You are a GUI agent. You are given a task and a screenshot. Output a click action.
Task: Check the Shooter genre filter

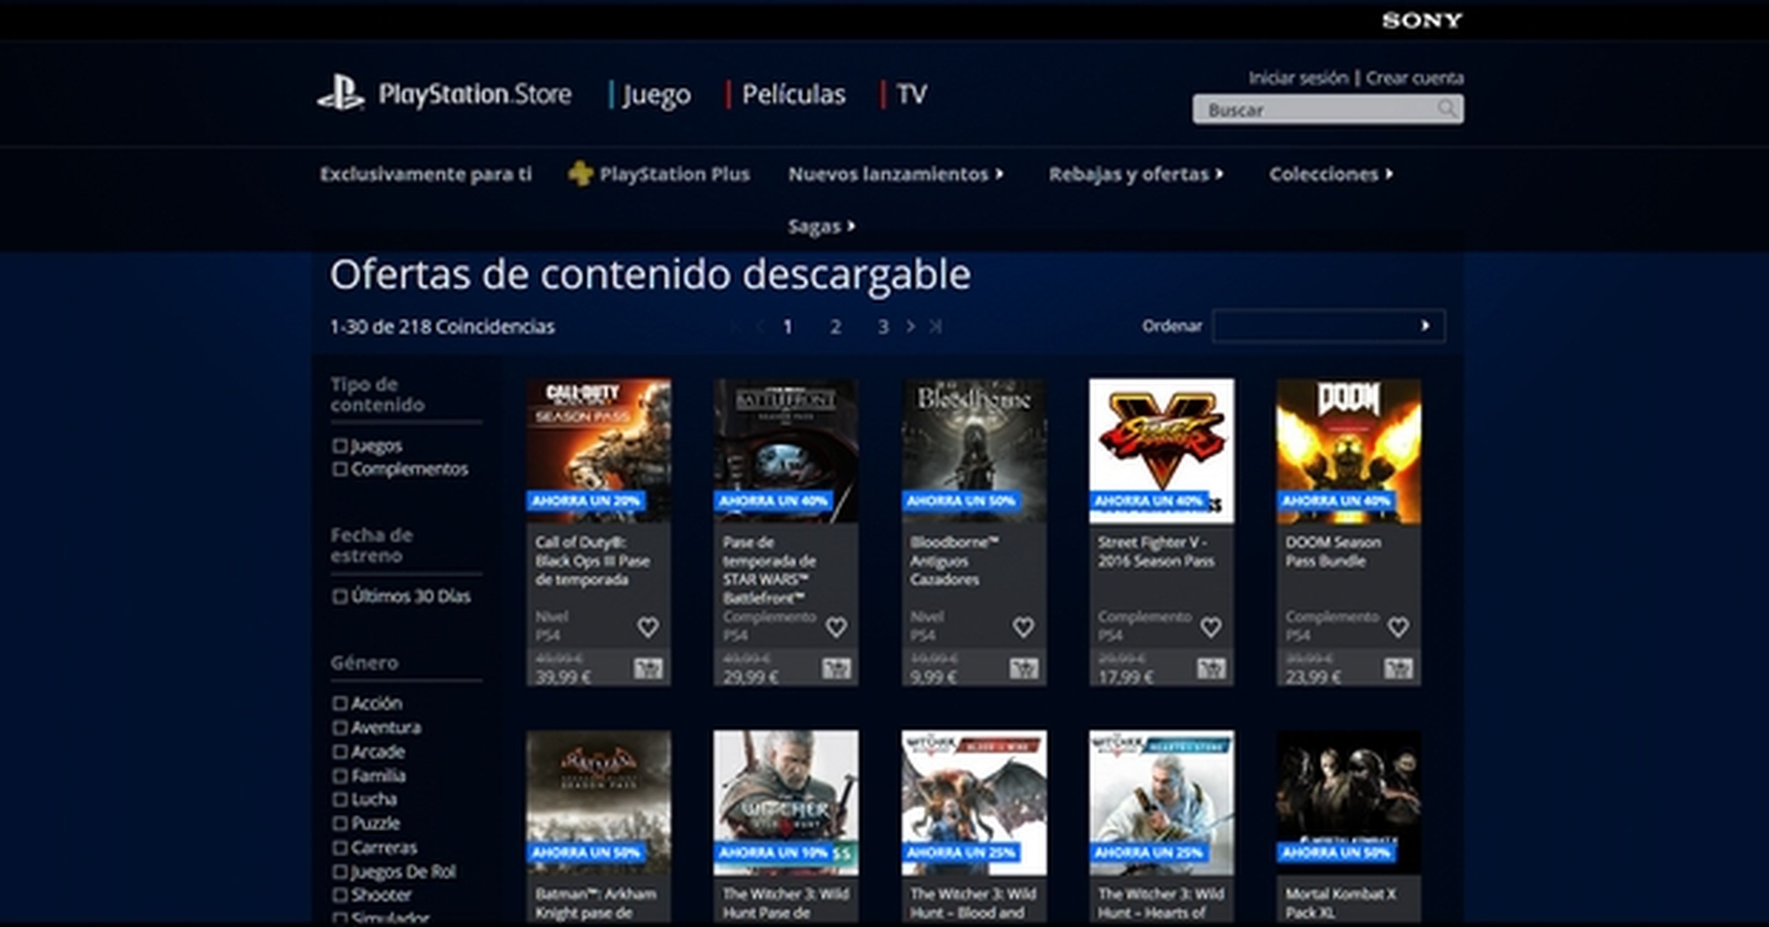(x=339, y=895)
